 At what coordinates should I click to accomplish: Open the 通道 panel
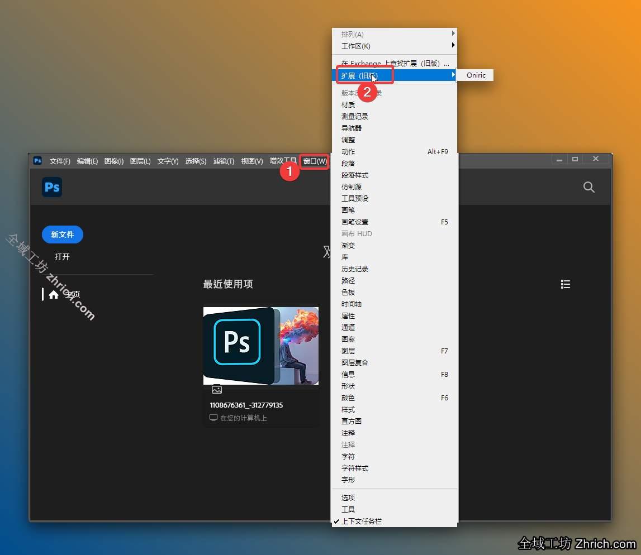pos(395,328)
